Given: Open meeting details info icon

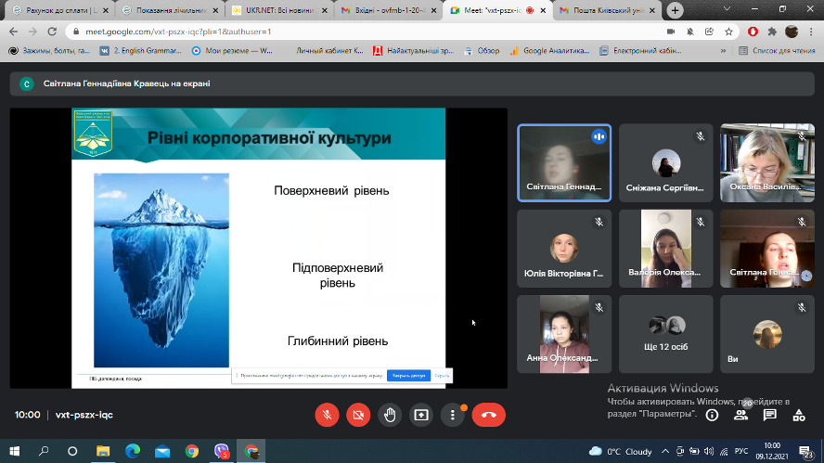Looking at the screenshot, I should click(712, 415).
